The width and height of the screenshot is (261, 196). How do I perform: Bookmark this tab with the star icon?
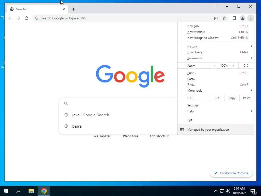[224, 18]
